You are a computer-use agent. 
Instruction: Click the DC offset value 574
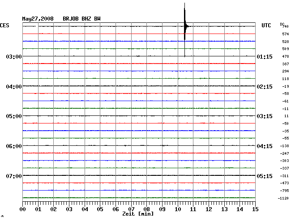(x=286, y=34)
